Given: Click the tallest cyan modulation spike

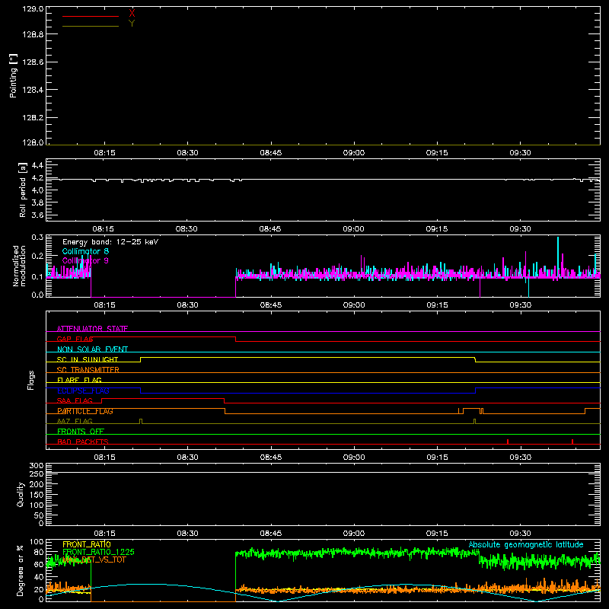Looking at the screenshot, I should [x=558, y=257].
